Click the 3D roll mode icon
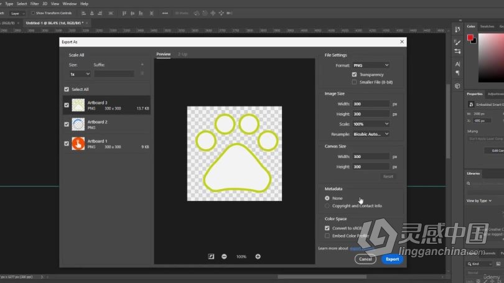The image size is (504, 283). pyautogui.click(x=205, y=13)
